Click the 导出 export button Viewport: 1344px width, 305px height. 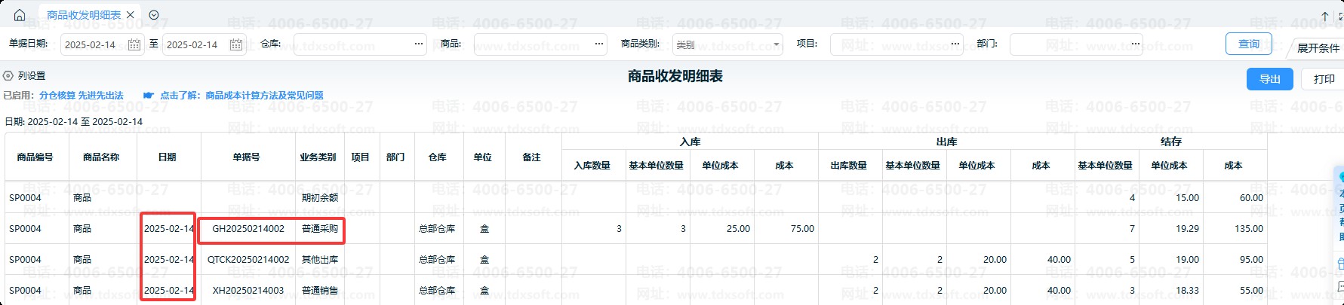tap(1269, 79)
